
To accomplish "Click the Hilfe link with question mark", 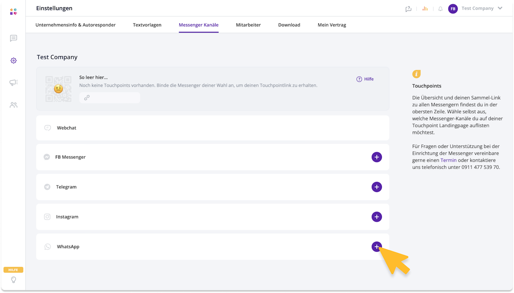I will point(365,79).
